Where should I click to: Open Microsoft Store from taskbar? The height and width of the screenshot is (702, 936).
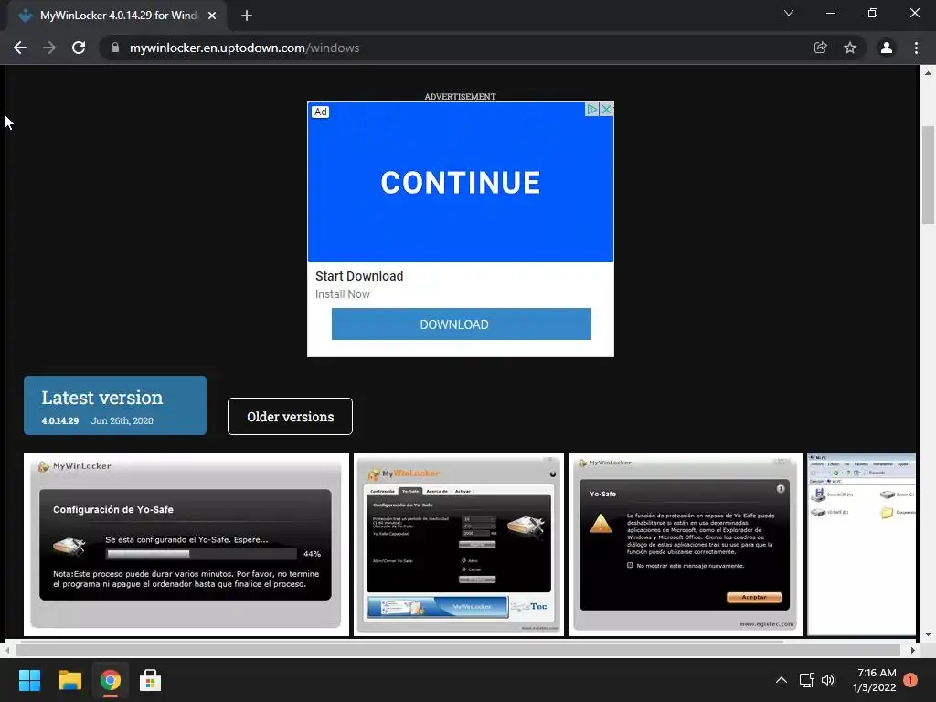pos(151,680)
